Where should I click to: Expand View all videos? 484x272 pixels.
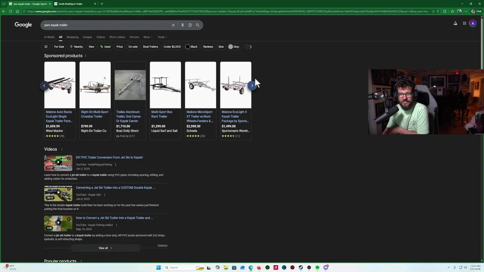(x=105, y=248)
